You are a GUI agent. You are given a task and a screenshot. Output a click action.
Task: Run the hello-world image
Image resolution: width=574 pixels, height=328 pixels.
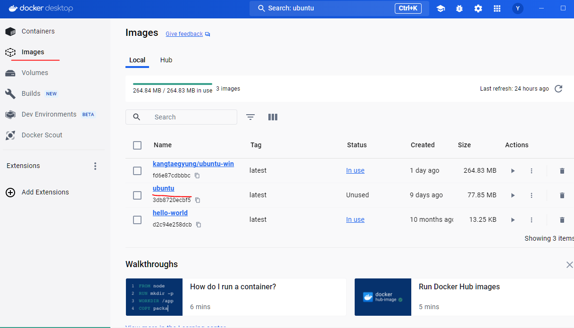point(513,220)
